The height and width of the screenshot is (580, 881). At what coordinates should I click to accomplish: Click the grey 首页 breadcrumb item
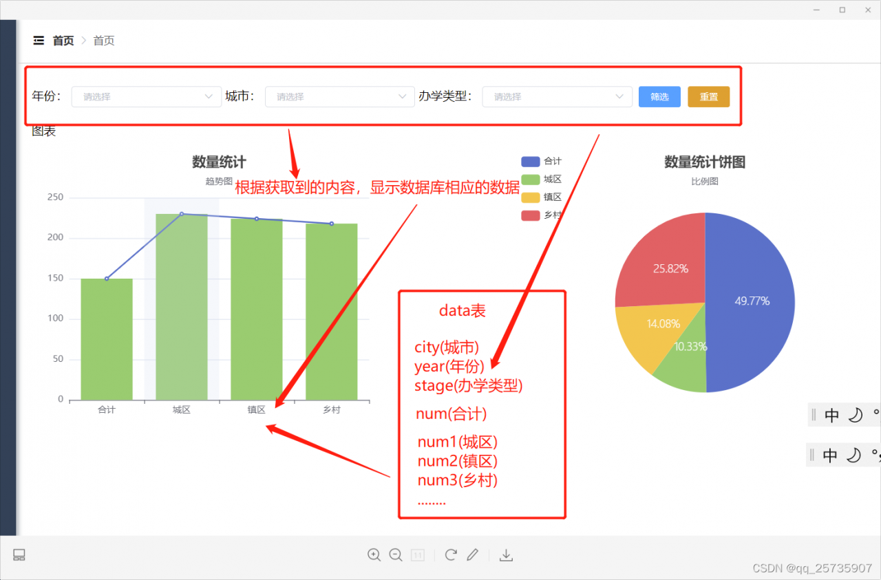click(x=104, y=41)
